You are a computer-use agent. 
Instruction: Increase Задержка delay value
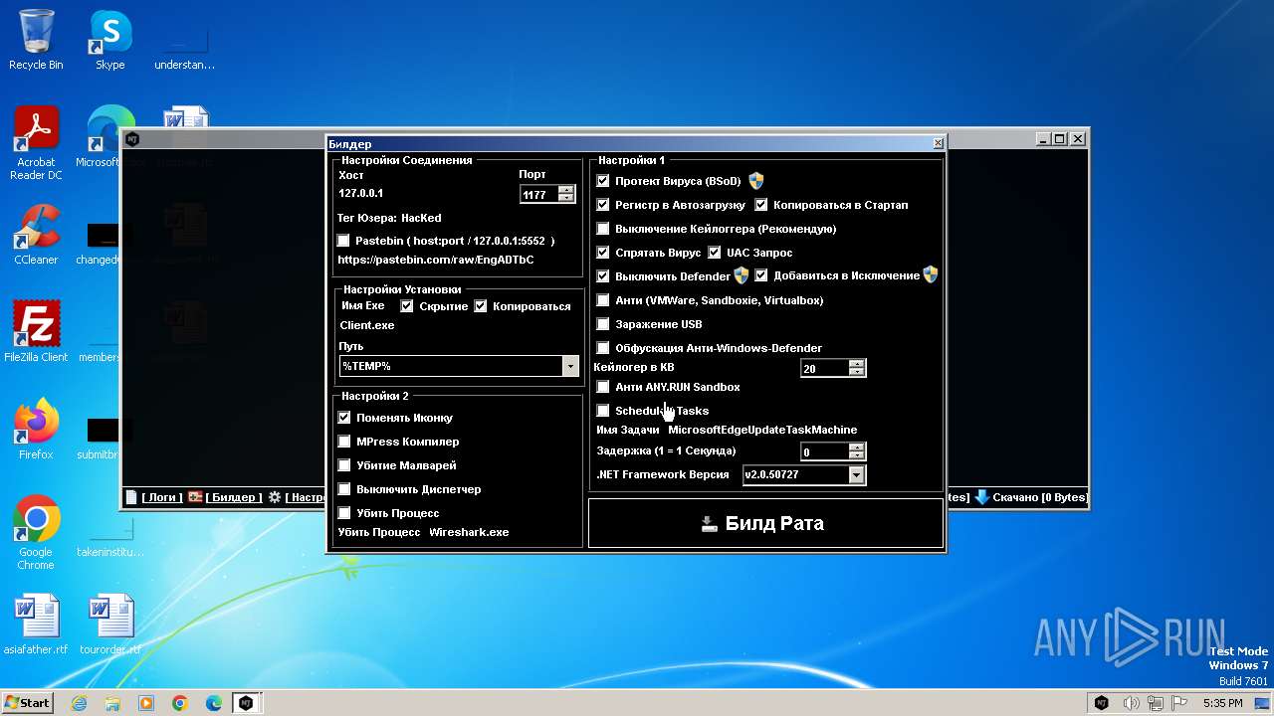click(857, 447)
